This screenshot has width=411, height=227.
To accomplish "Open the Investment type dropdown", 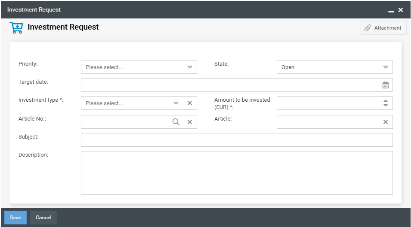I will click(176, 103).
